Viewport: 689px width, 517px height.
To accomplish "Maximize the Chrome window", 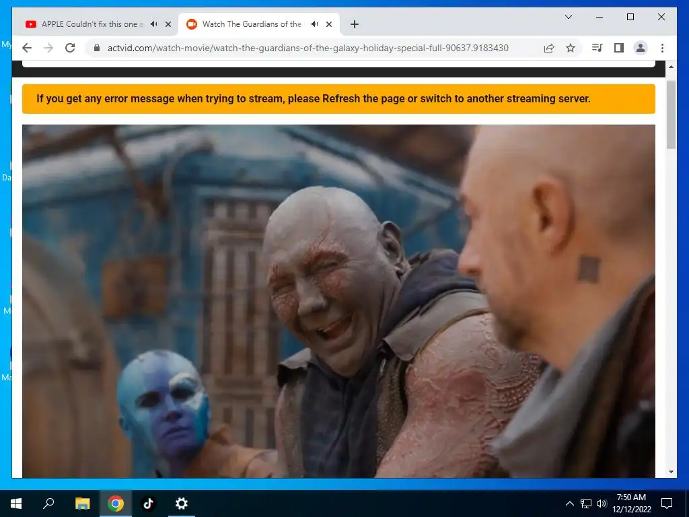I will tap(630, 17).
